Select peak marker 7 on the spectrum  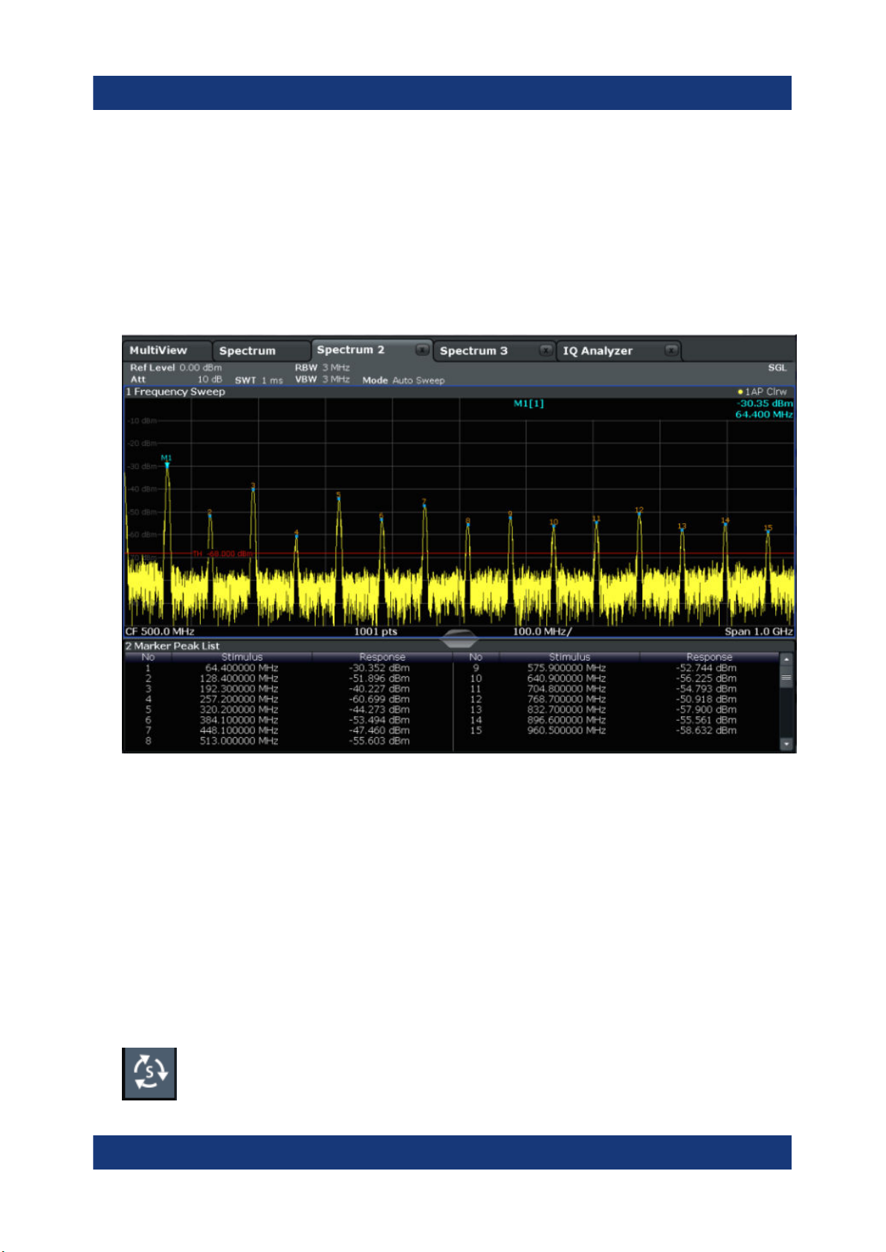pos(424,504)
